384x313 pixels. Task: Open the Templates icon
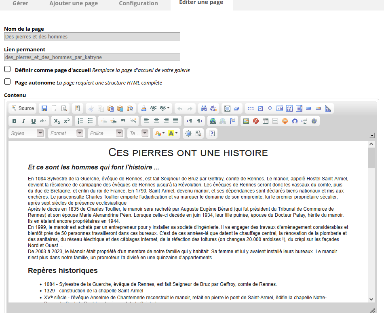[x=77, y=108]
